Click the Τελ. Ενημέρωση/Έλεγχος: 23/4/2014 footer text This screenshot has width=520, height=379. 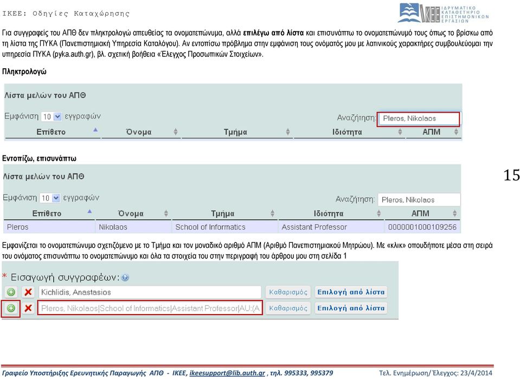click(x=435, y=373)
